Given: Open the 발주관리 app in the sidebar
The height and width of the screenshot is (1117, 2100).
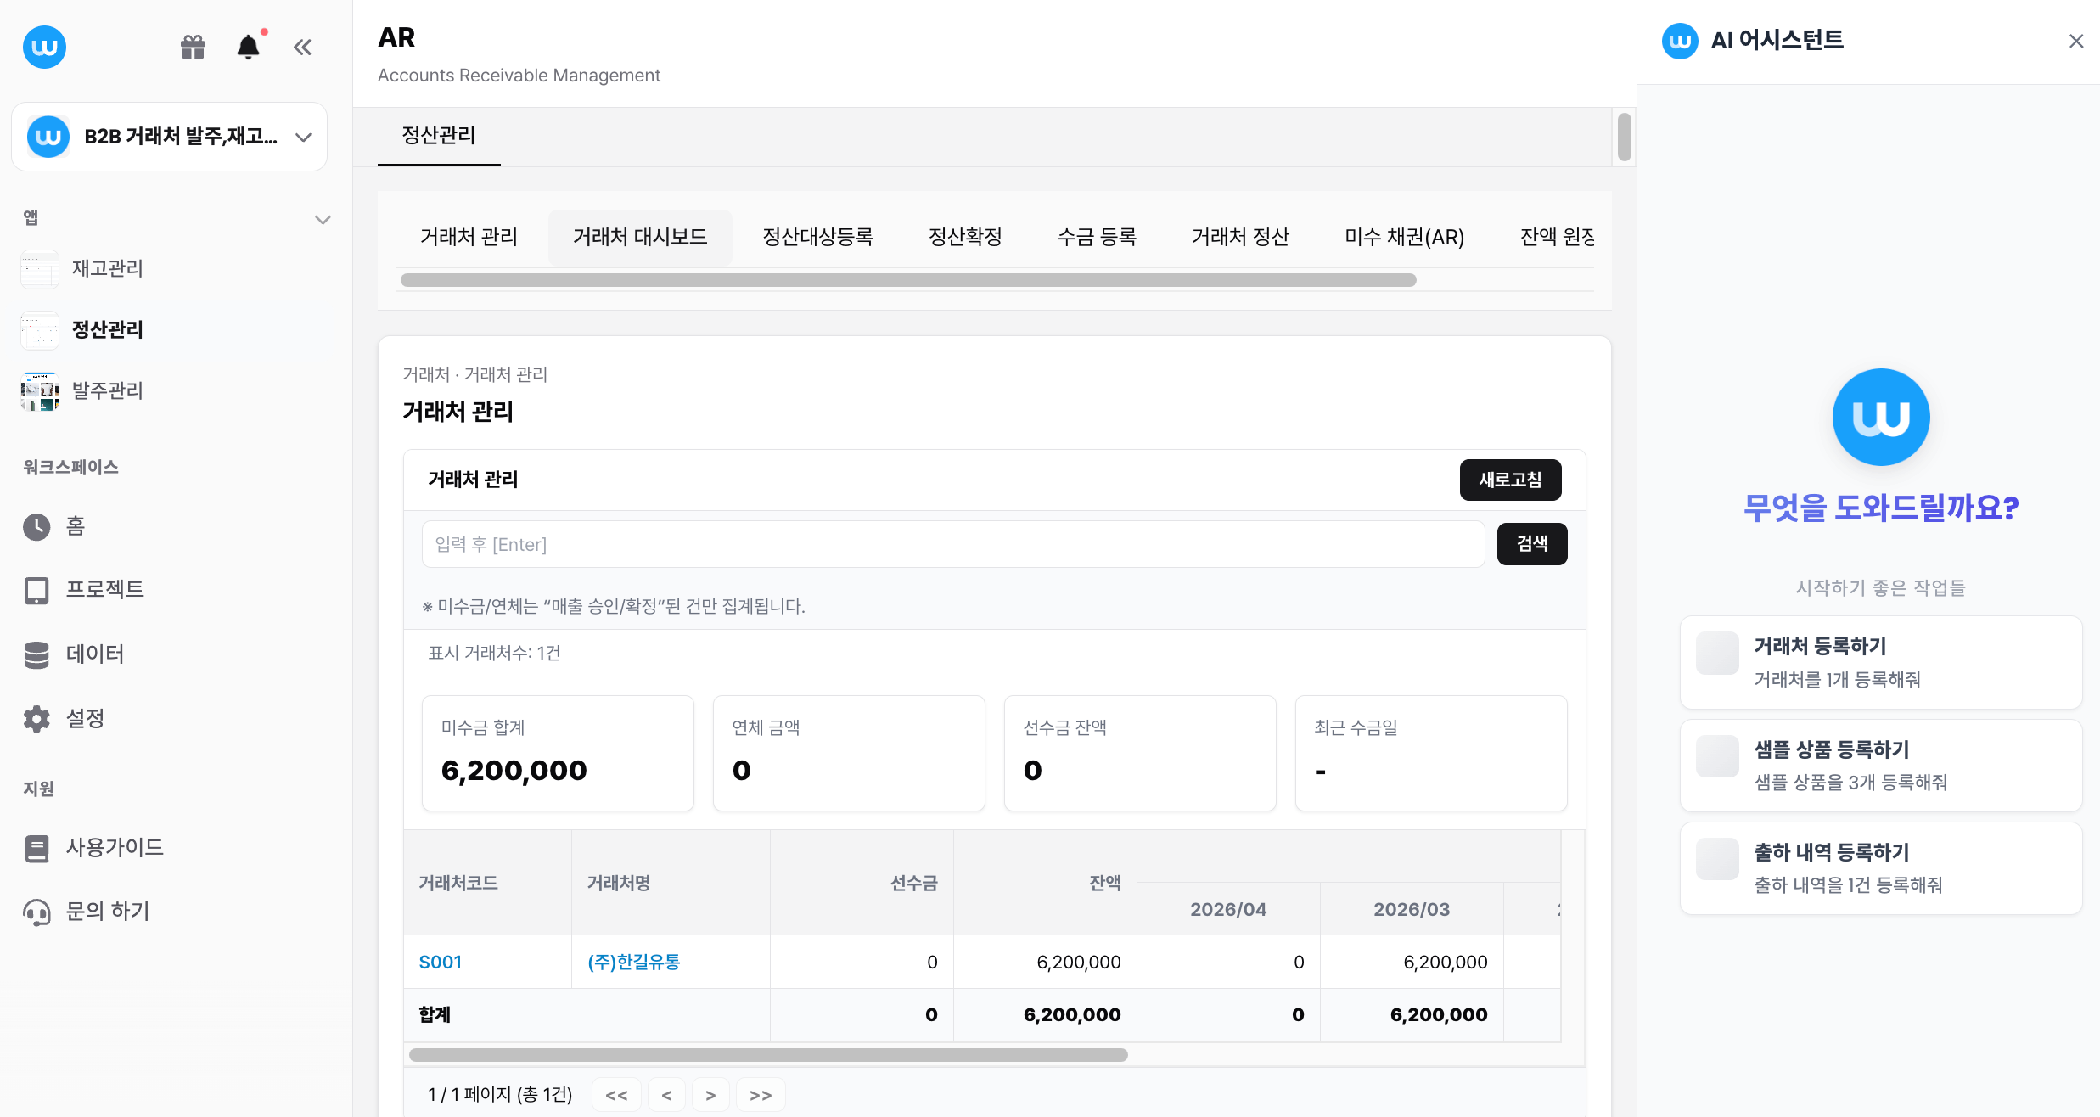Looking at the screenshot, I should tap(107, 390).
